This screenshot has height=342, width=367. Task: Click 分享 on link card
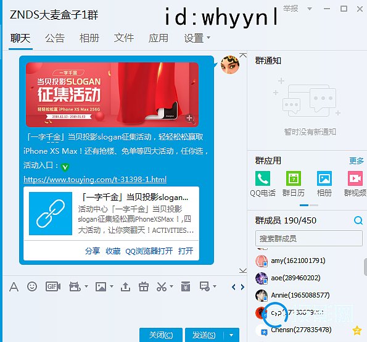93,251
